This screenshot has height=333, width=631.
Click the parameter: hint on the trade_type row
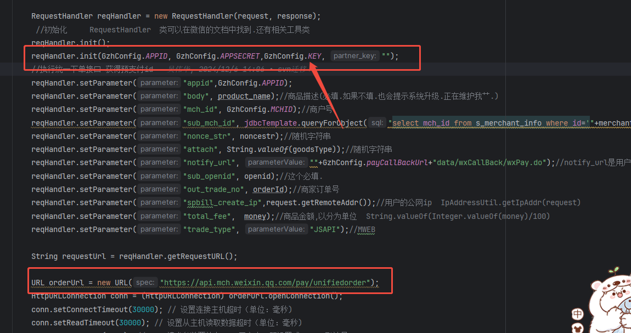(x=159, y=229)
